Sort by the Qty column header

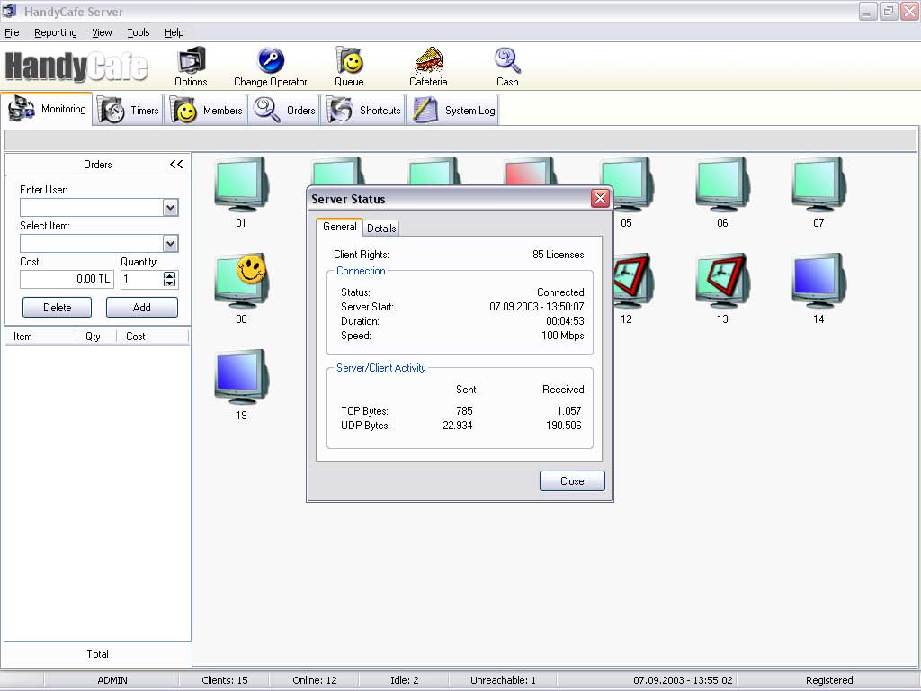pos(96,337)
